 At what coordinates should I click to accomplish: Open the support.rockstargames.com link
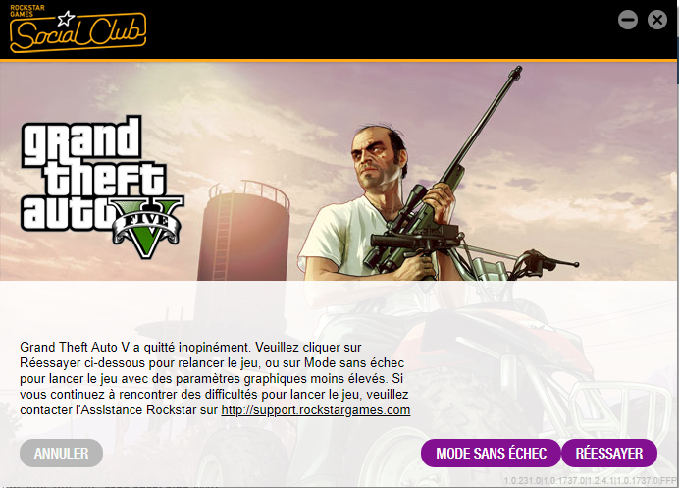(316, 410)
